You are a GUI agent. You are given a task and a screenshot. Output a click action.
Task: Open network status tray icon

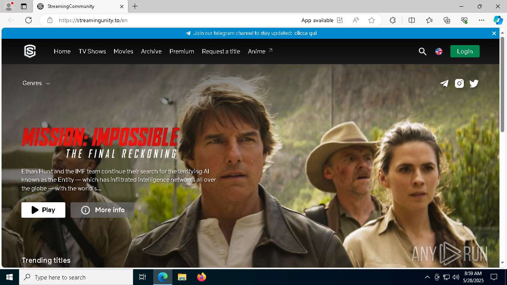[446, 277]
